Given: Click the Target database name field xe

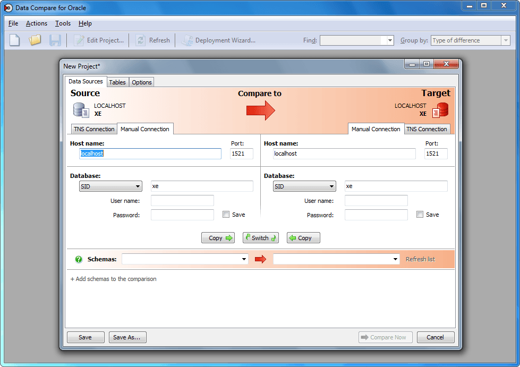Looking at the screenshot, I should click(x=396, y=186).
